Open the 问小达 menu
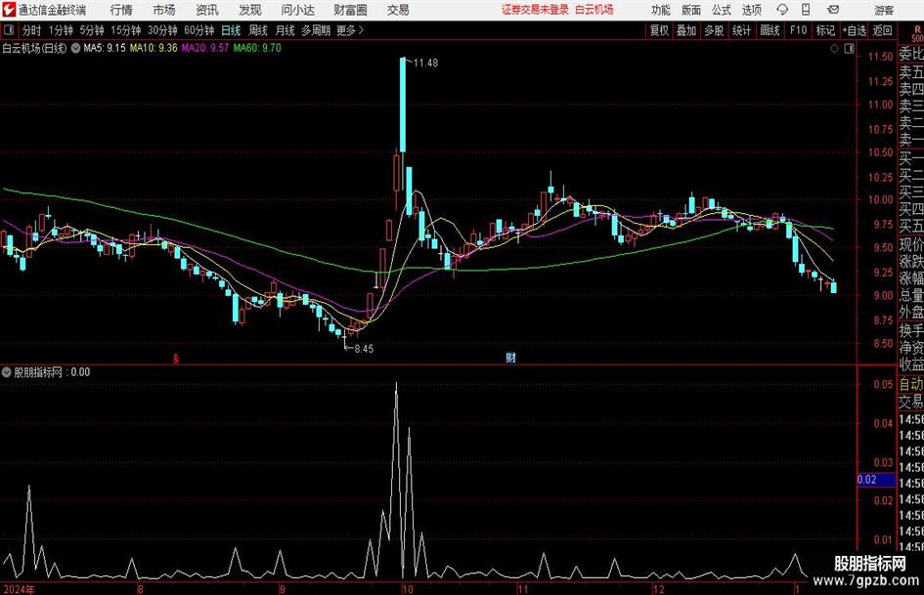The width and height of the screenshot is (924, 595). pos(297,10)
